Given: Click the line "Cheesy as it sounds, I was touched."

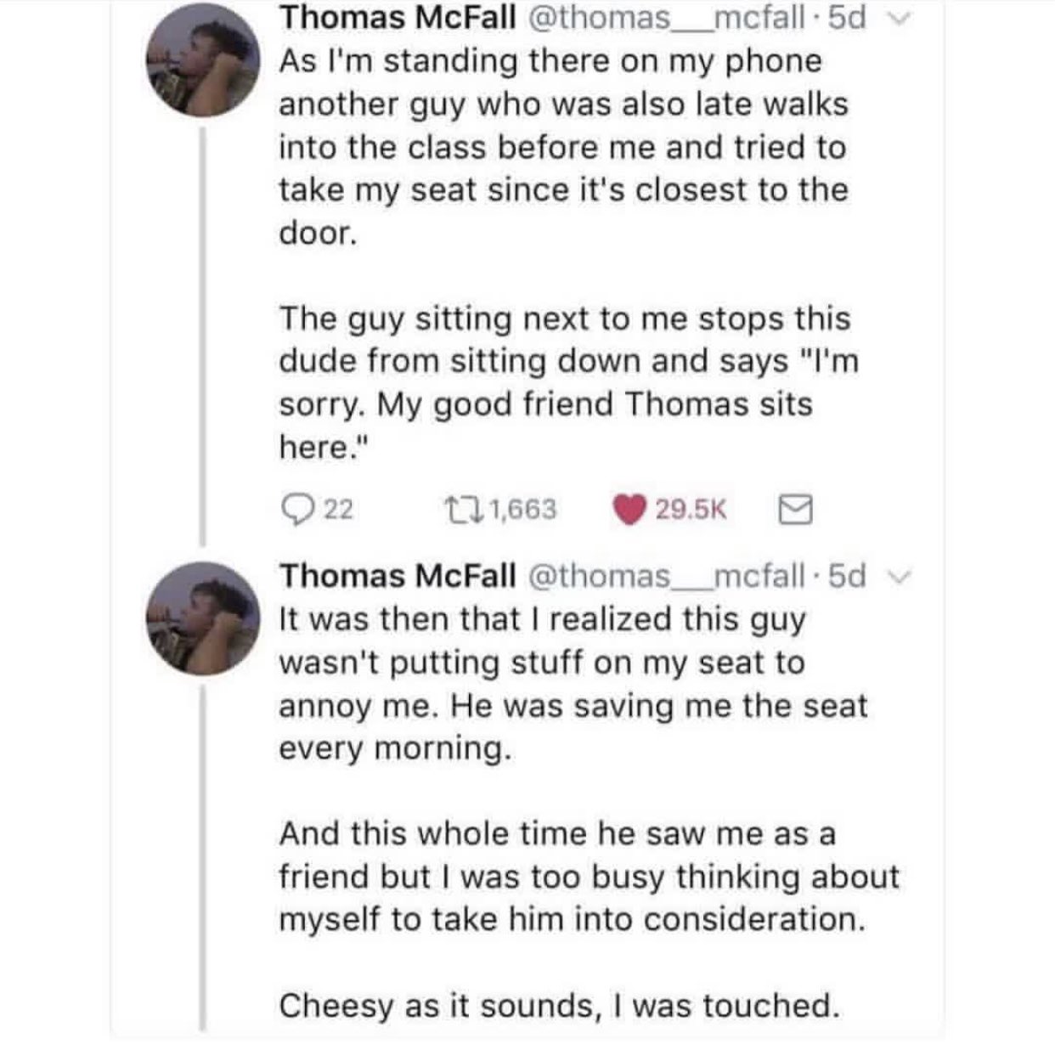Looking at the screenshot, I should [x=559, y=1006].
